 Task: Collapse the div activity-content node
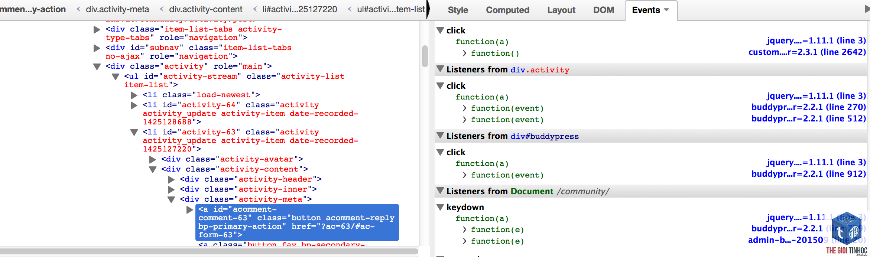(x=153, y=169)
